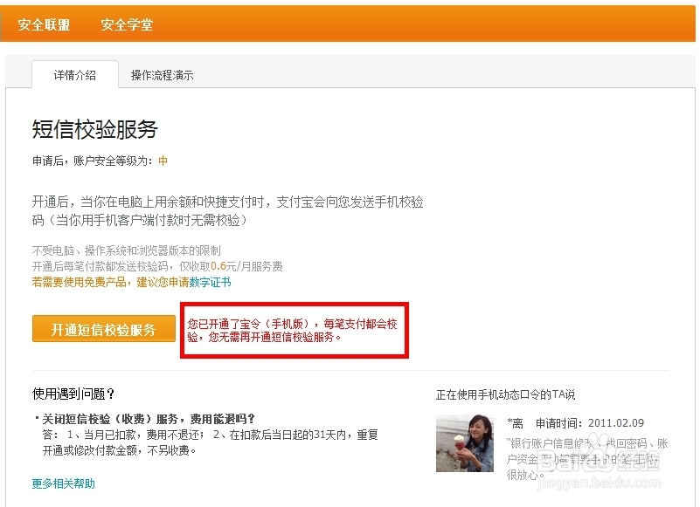Screen dimensions: 700x507
Task: Select the 详情介绍 tab
Action: coord(75,75)
